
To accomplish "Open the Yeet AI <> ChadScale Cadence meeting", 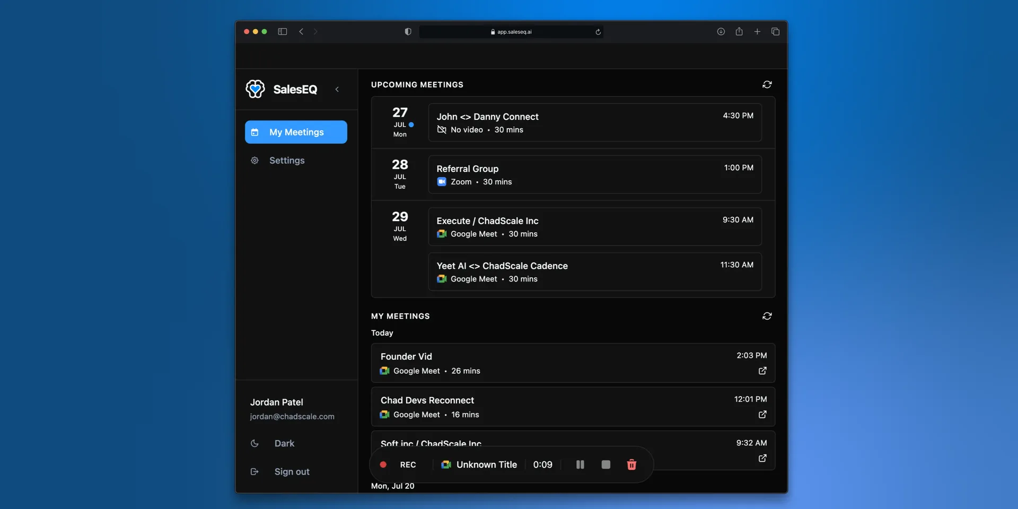I will (x=595, y=271).
